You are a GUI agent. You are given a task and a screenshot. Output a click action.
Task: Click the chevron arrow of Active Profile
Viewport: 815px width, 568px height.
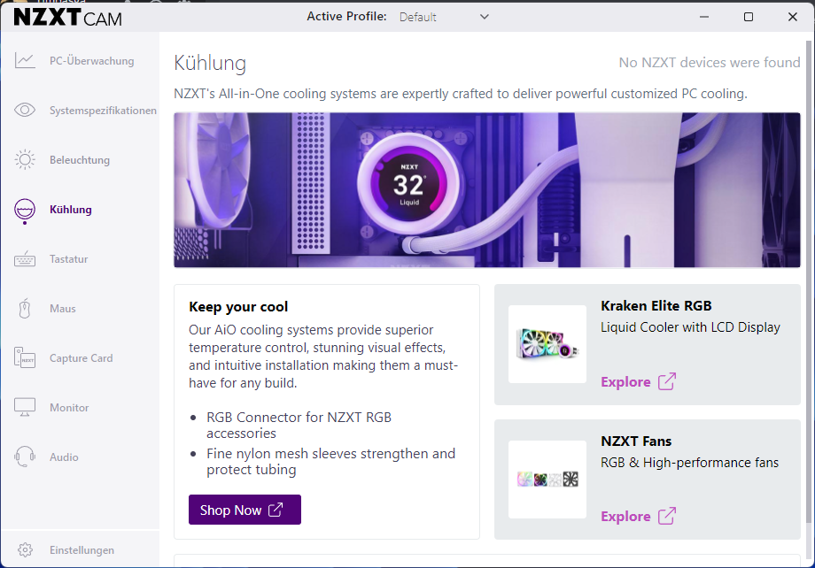[x=485, y=17]
